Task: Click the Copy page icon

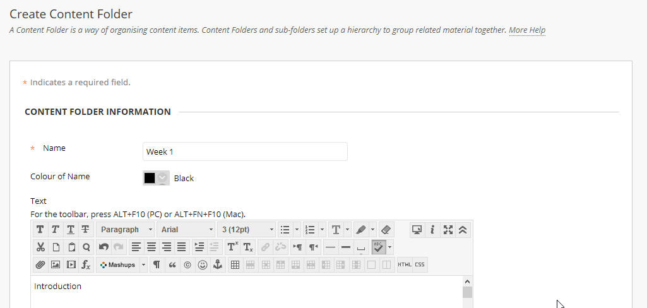Action: (56, 247)
